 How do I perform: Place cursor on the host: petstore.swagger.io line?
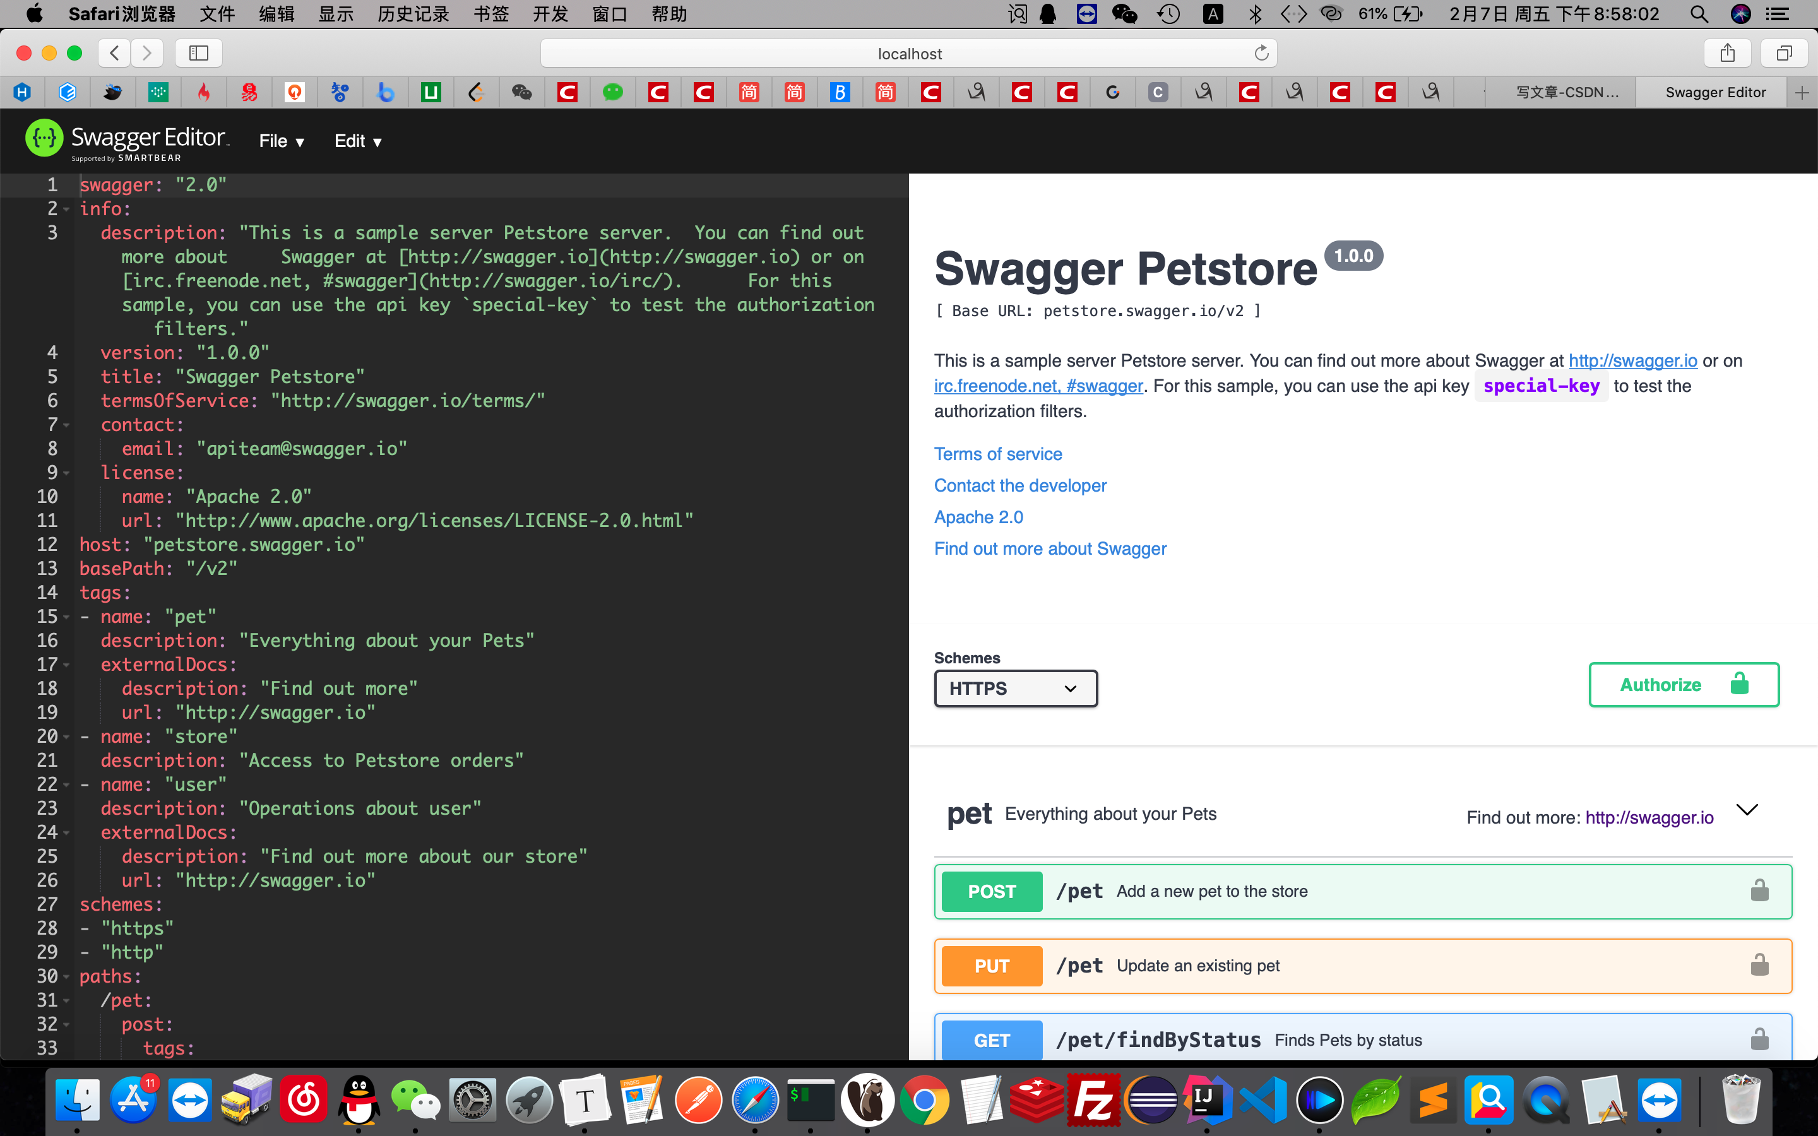[x=222, y=545]
